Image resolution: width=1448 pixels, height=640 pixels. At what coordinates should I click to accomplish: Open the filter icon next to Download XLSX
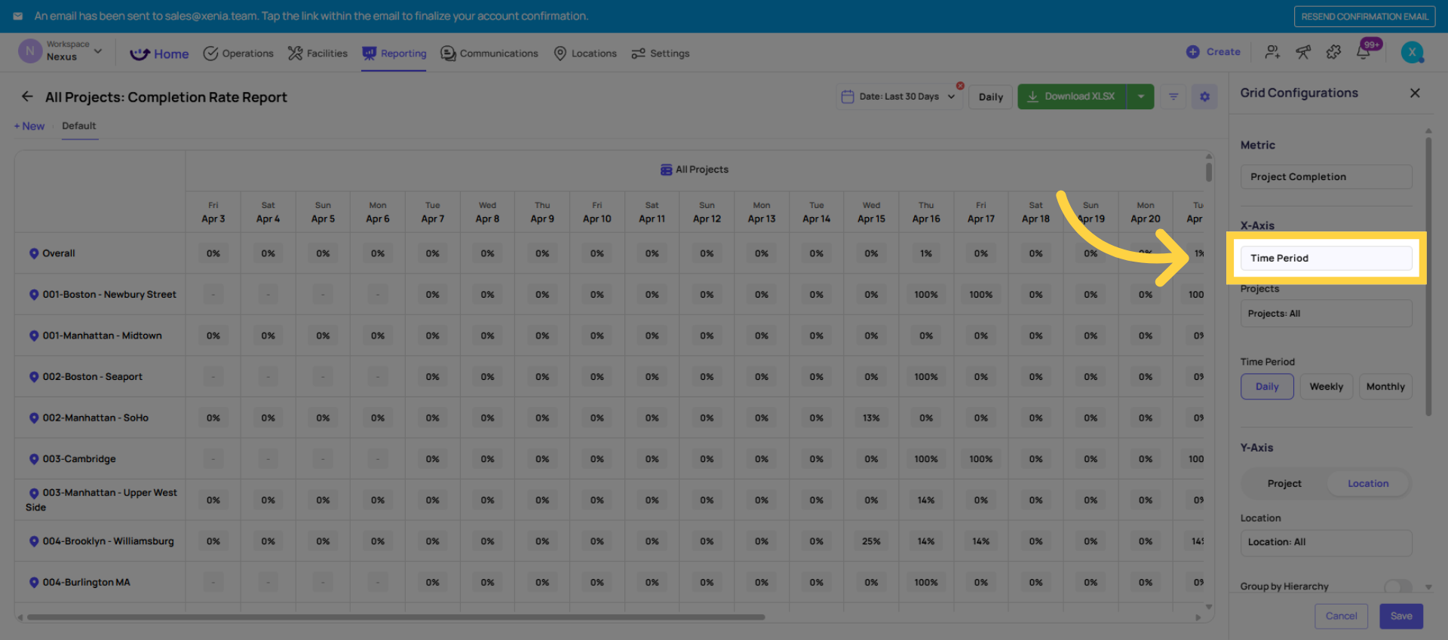(1173, 96)
